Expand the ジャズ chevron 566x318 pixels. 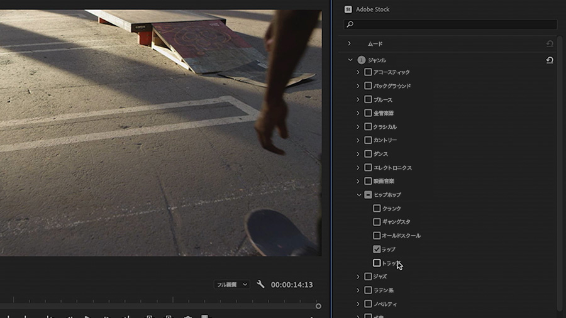pyautogui.click(x=358, y=277)
